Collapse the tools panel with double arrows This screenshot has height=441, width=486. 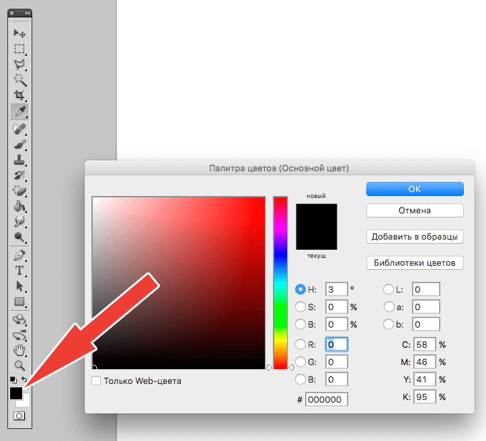pos(27,13)
